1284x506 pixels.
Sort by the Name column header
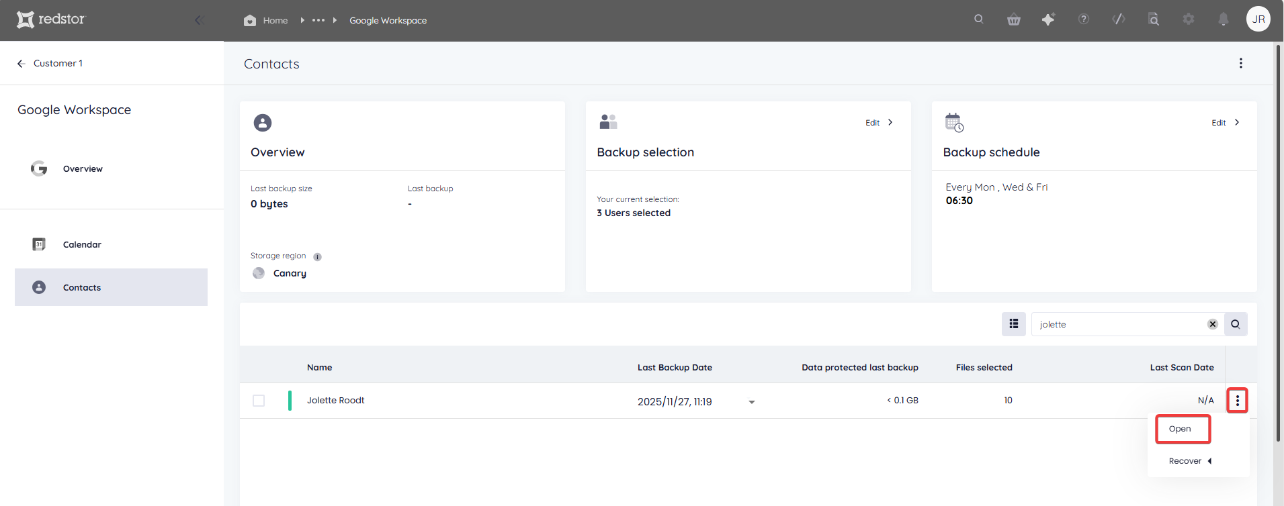(320, 367)
